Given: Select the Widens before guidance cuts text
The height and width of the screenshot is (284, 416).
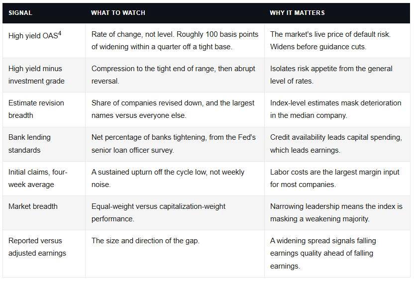Looking at the screenshot, I should click(x=318, y=47).
